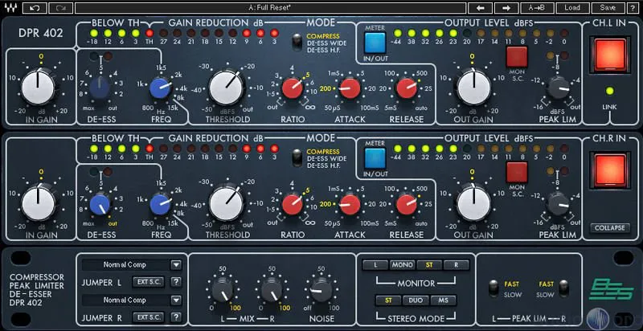The height and width of the screenshot is (331, 643).
Task: Select the MONO monitor option
Action: (403, 265)
